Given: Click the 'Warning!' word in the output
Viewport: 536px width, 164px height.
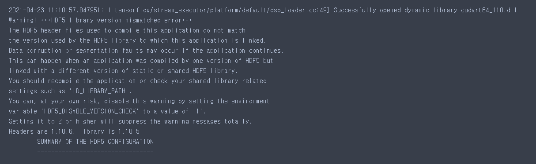Looking at the screenshot, I should coord(22,20).
